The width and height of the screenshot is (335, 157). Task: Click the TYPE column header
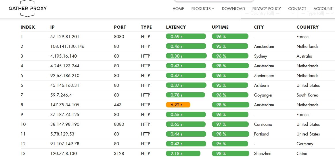(146, 27)
